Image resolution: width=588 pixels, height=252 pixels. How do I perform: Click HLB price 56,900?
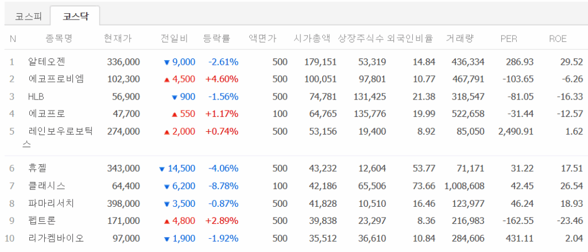tap(126, 97)
